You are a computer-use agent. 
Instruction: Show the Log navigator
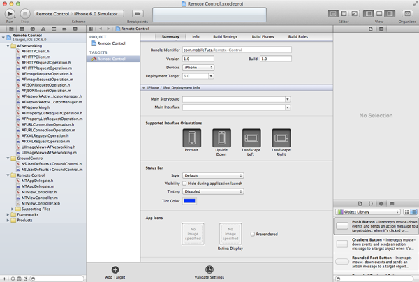(x=75, y=29)
